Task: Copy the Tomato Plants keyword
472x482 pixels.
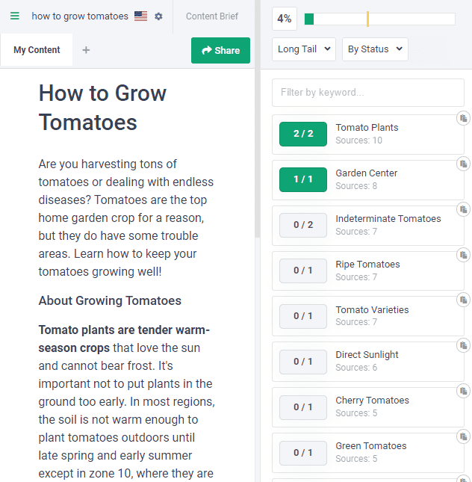Action: click(463, 118)
